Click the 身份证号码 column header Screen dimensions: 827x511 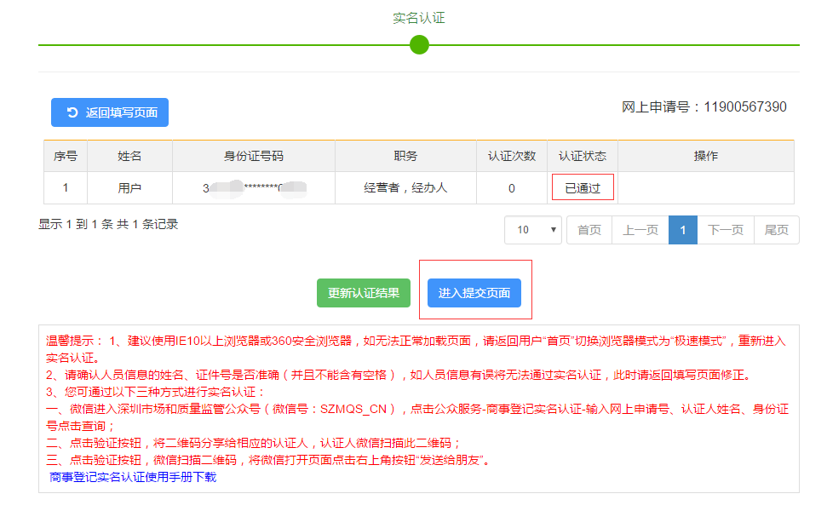(x=254, y=156)
